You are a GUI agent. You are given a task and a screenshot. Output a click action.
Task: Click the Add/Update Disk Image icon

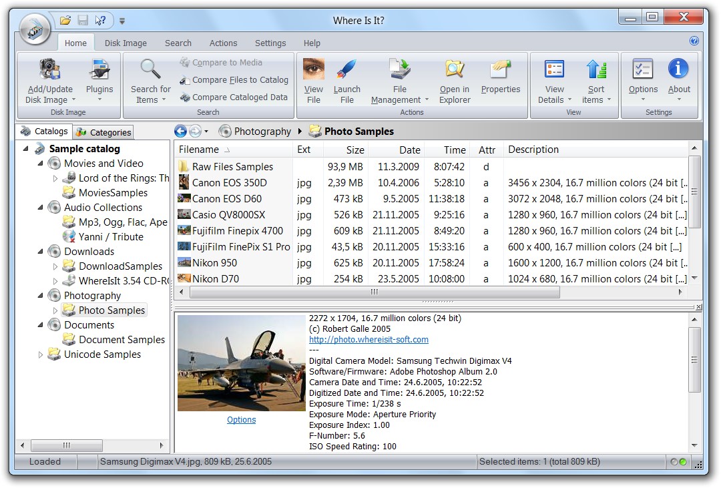pos(49,70)
